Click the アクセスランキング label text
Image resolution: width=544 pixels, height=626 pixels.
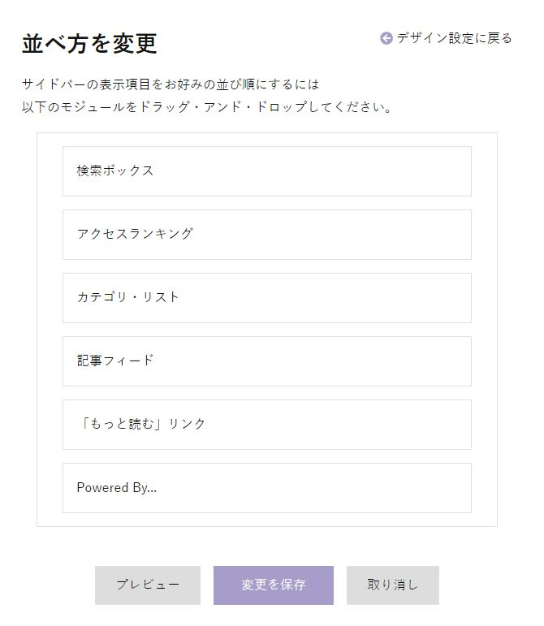pyautogui.click(x=135, y=234)
